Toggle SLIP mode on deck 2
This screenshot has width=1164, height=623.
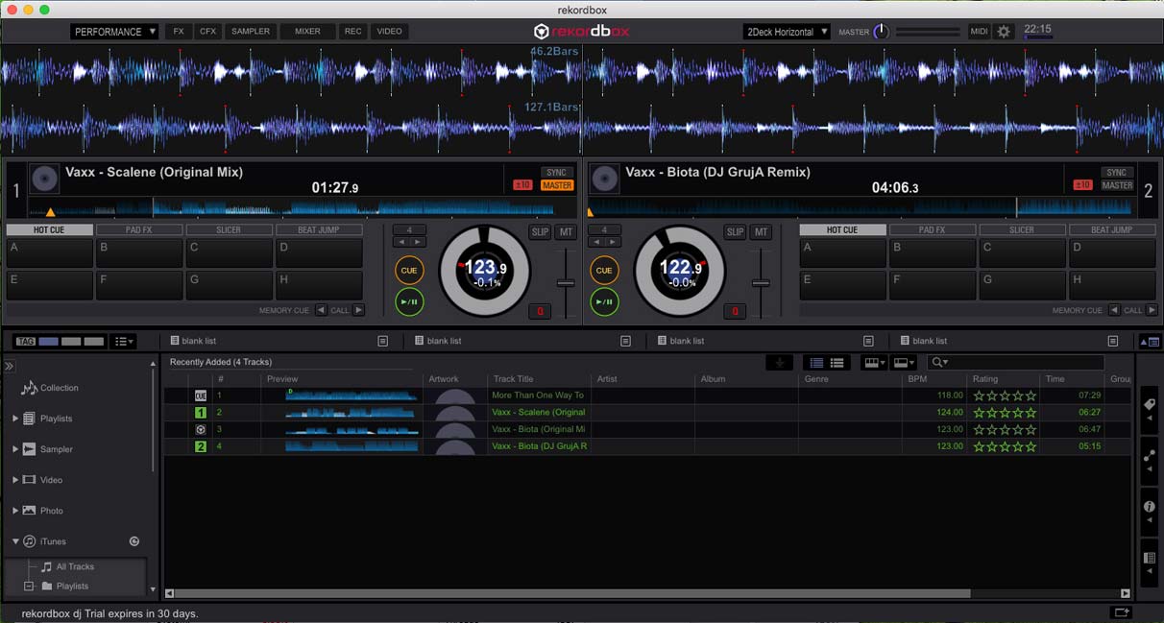point(736,232)
